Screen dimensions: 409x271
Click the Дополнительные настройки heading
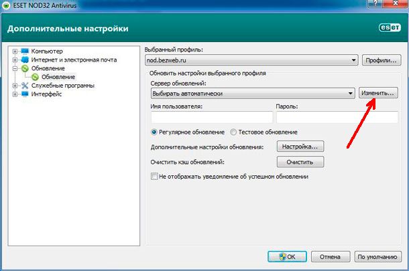point(68,28)
